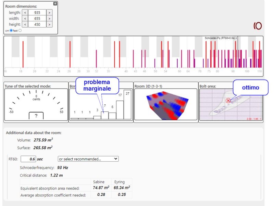Click the question mark box in tuner gauge
274x206 pixels.
tap(36, 116)
